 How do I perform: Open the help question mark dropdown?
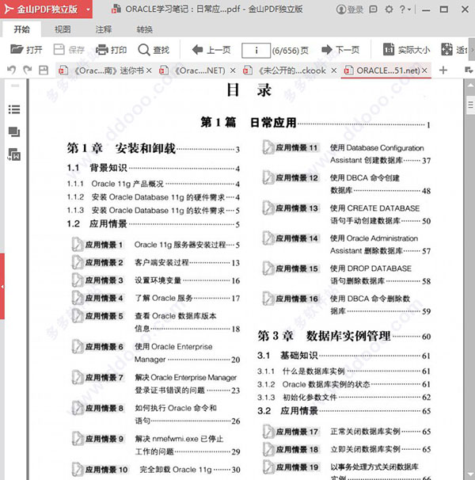tap(405, 10)
